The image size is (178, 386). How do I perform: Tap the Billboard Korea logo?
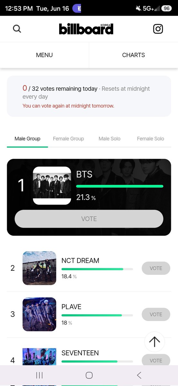[86, 29]
